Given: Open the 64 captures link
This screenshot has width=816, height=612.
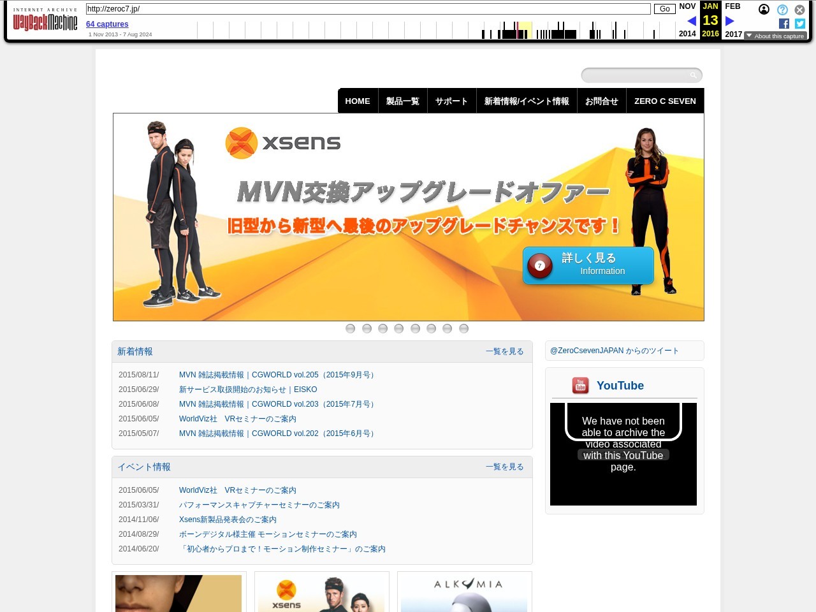Looking at the screenshot, I should click(107, 24).
